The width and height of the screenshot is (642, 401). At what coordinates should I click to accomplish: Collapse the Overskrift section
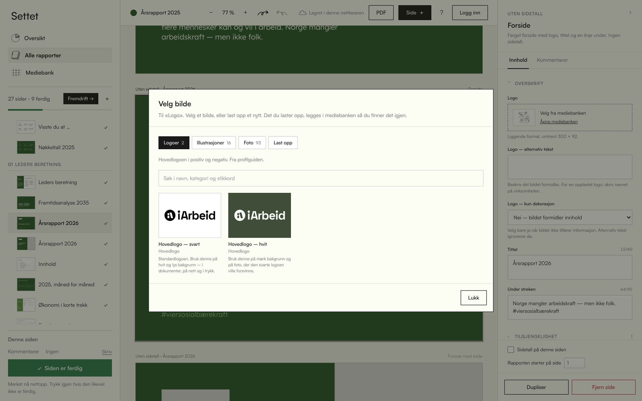click(529, 83)
